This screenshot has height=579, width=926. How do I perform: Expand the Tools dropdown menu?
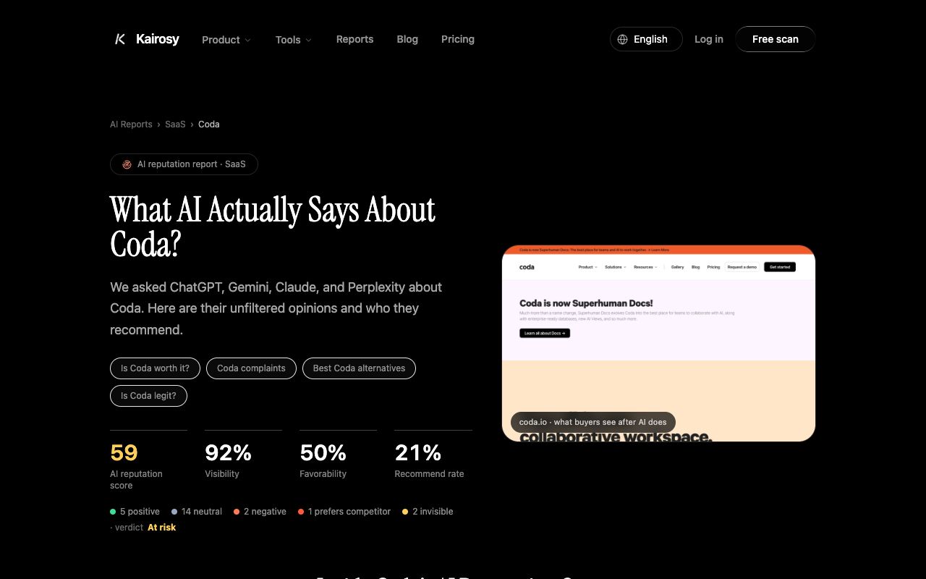pos(293,40)
